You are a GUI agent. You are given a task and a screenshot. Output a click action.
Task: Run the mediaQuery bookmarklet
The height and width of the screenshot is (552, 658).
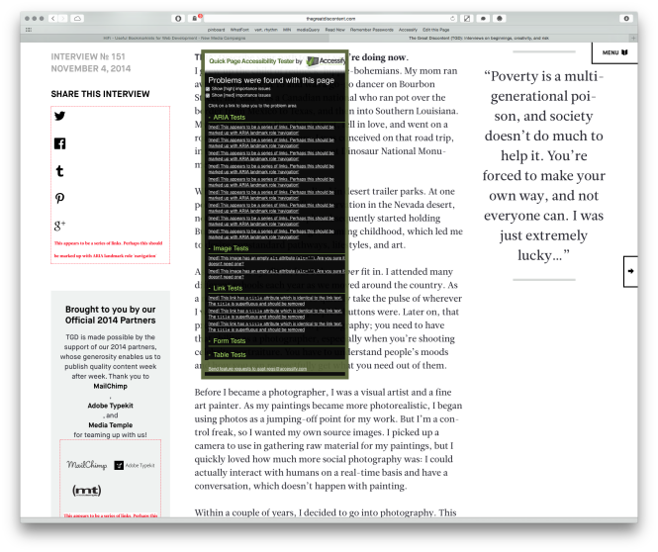pyautogui.click(x=308, y=30)
